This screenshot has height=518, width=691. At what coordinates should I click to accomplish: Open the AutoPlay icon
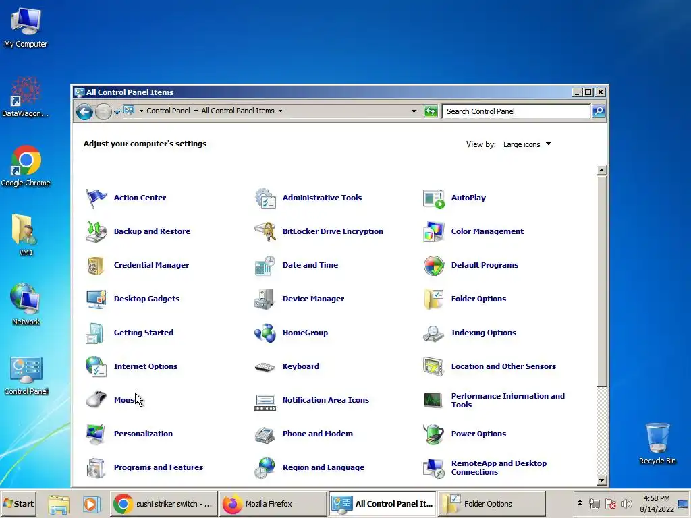click(434, 199)
